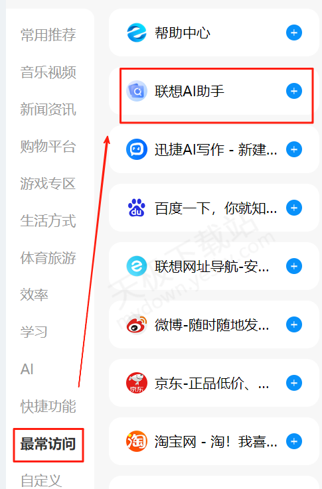Image resolution: width=322 pixels, height=489 pixels.
Task: Click the Weibo logo icon
Action: [x=137, y=324]
